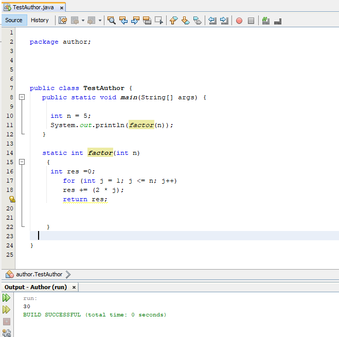Select the TestAuthor.java file tab
Viewport: 339px width, 337px height.
point(33,7)
